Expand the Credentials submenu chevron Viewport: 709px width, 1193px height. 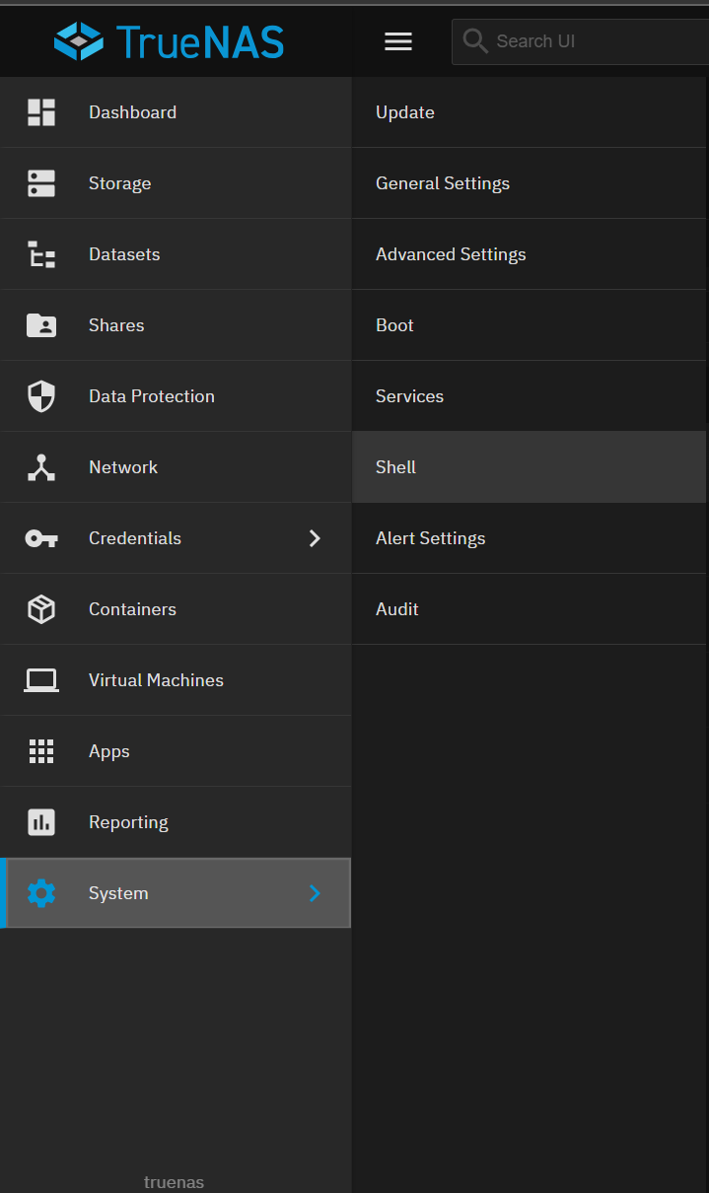point(315,538)
